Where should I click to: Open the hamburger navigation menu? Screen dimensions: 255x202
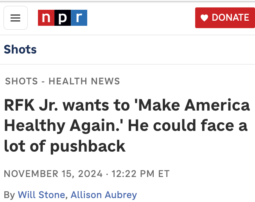pyautogui.click(x=16, y=18)
